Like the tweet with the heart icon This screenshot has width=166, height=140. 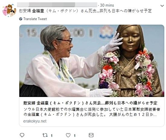click(68, 135)
